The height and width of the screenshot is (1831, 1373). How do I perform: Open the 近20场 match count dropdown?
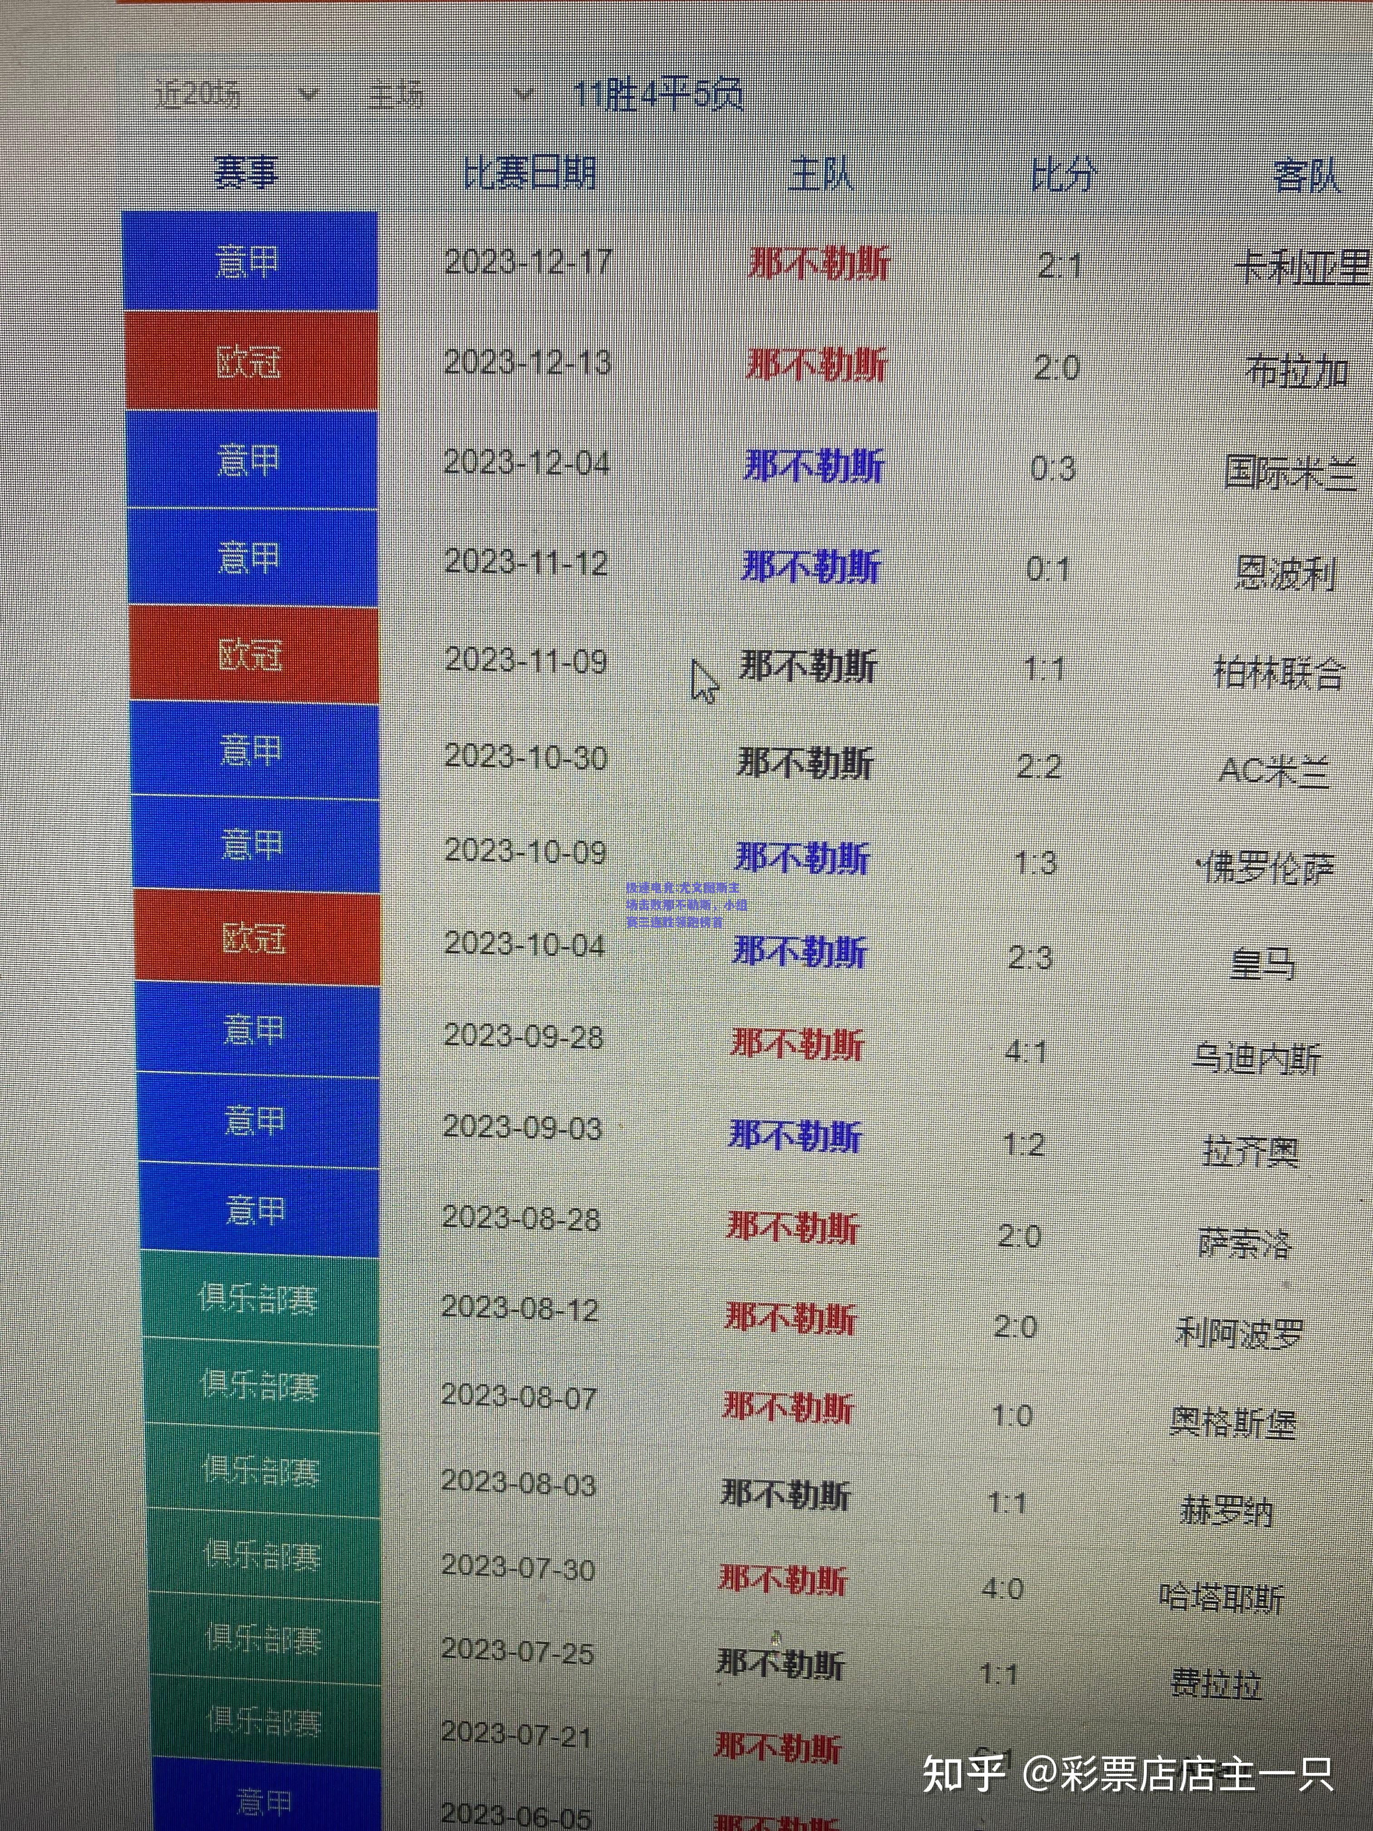236,95
